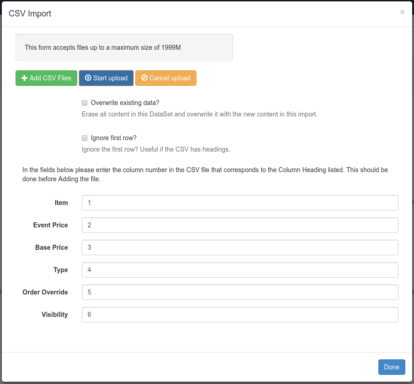
Task: Click the Visibility column field
Action: click(240, 315)
